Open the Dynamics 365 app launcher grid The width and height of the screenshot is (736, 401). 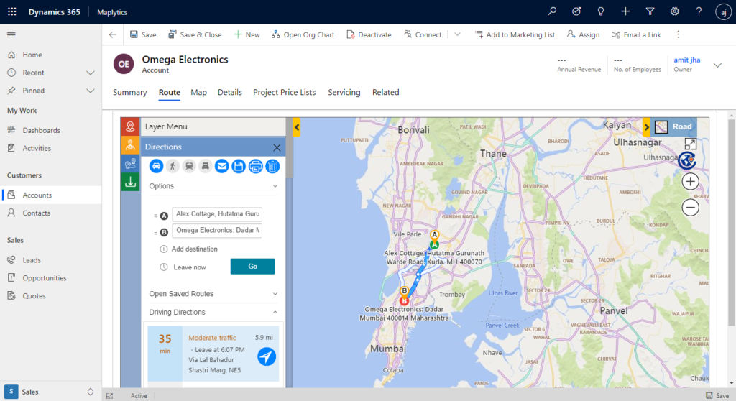click(12, 11)
